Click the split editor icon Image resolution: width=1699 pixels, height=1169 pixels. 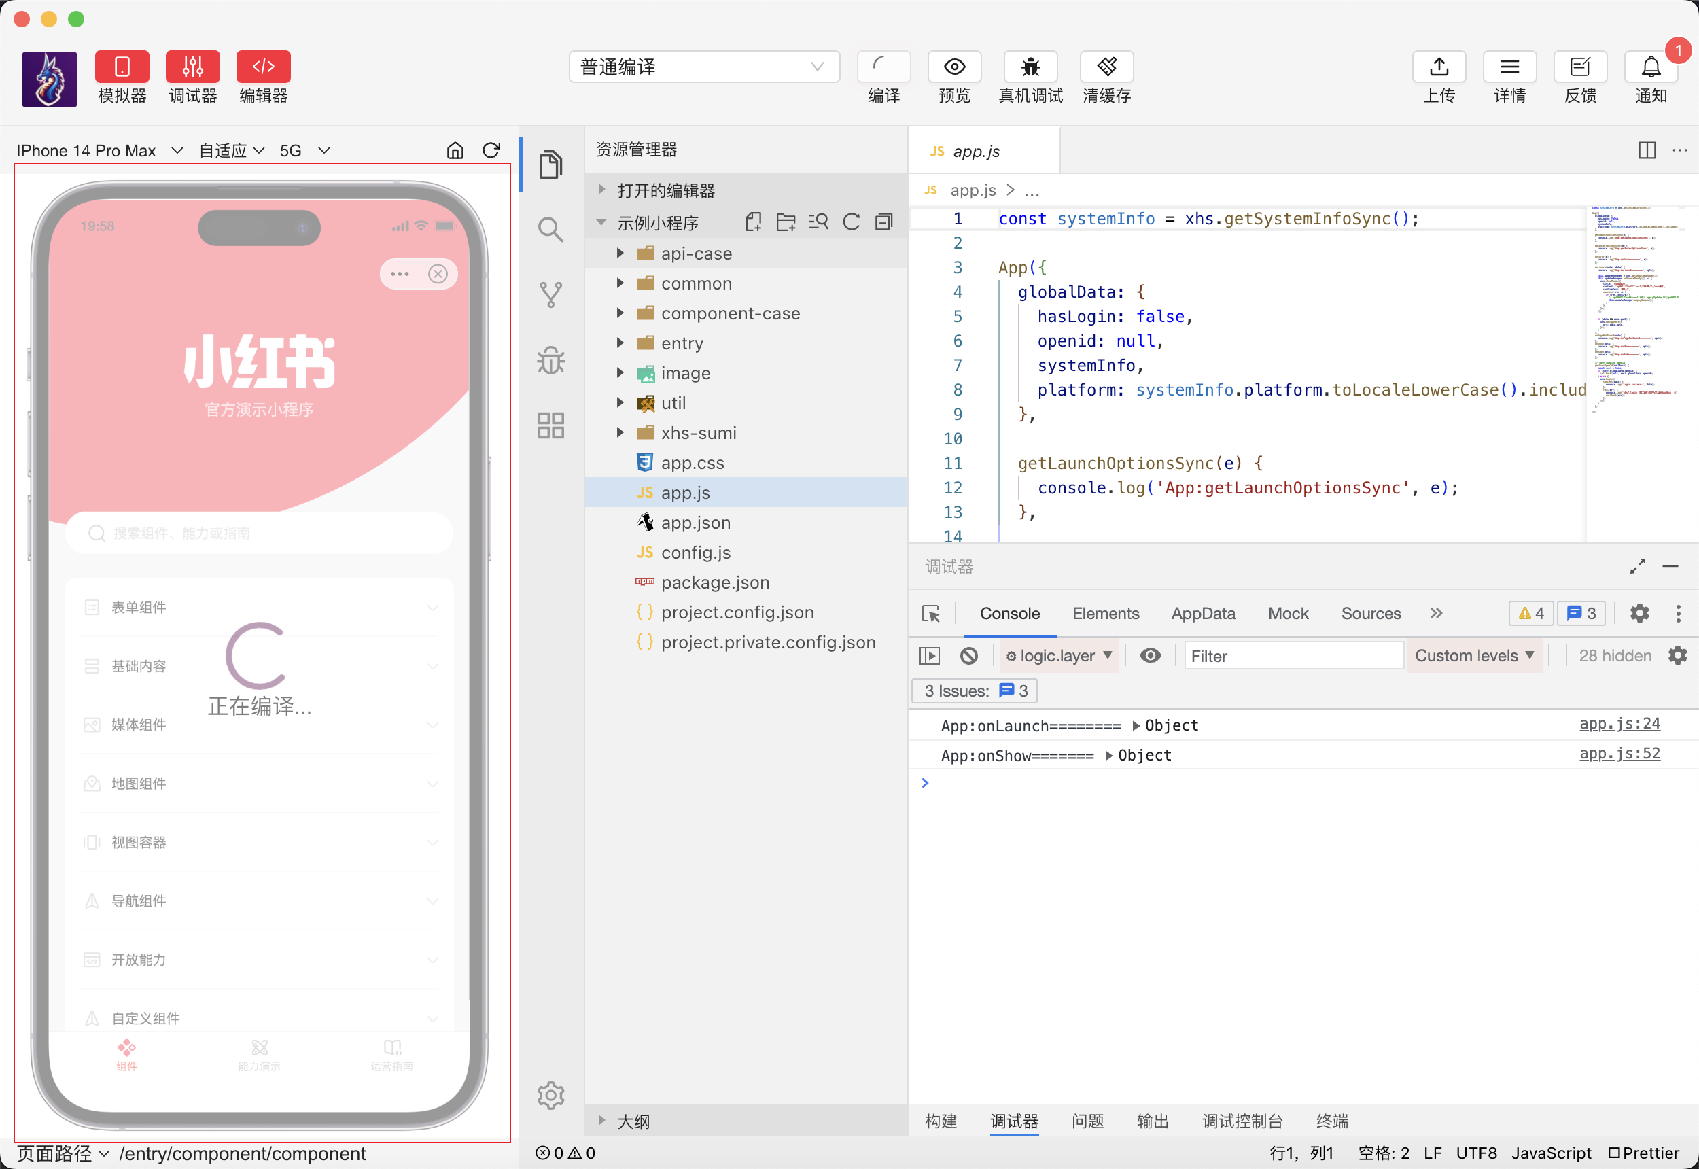click(x=1646, y=150)
